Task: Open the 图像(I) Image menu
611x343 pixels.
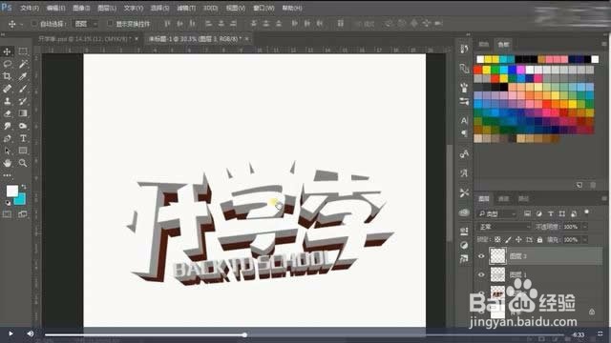Action: (x=81, y=8)
